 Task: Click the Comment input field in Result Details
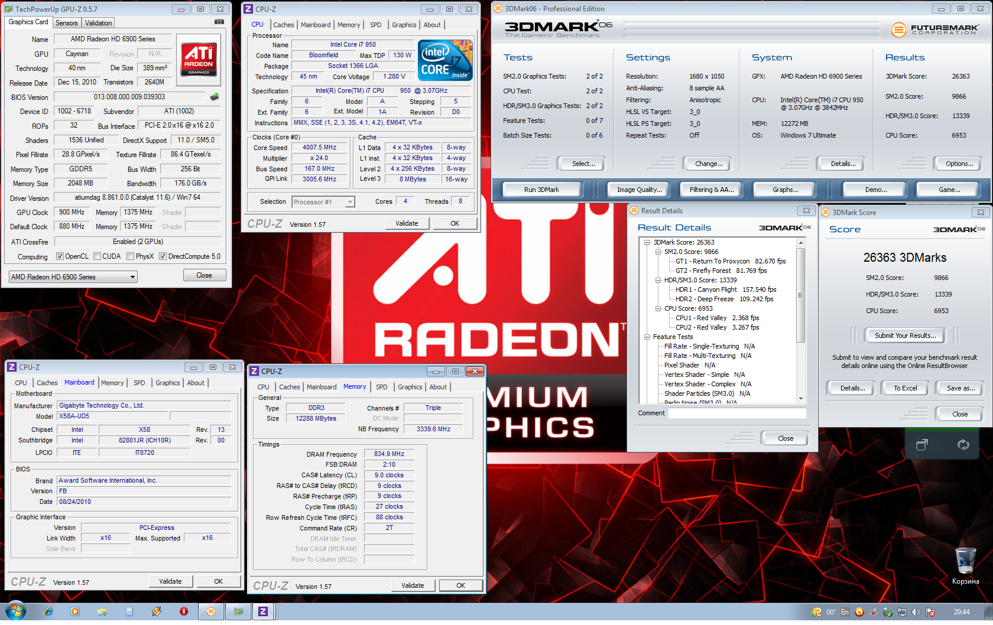pos(737,414)
